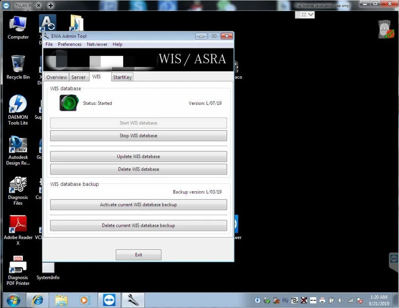Screen dimensions: 399x308
Task: Open the File menu
Action: click(49, 44)
